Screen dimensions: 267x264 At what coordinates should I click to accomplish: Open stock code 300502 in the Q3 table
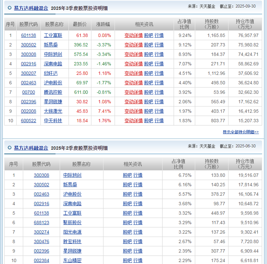pos(28,45)
